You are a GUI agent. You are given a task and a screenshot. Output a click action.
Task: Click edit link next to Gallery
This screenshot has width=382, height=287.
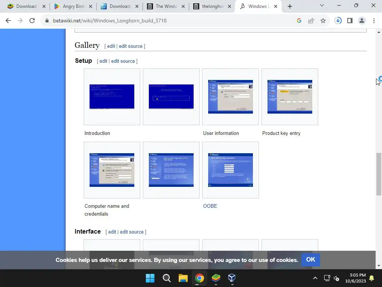pyautogui.click(x=111, y=46)
